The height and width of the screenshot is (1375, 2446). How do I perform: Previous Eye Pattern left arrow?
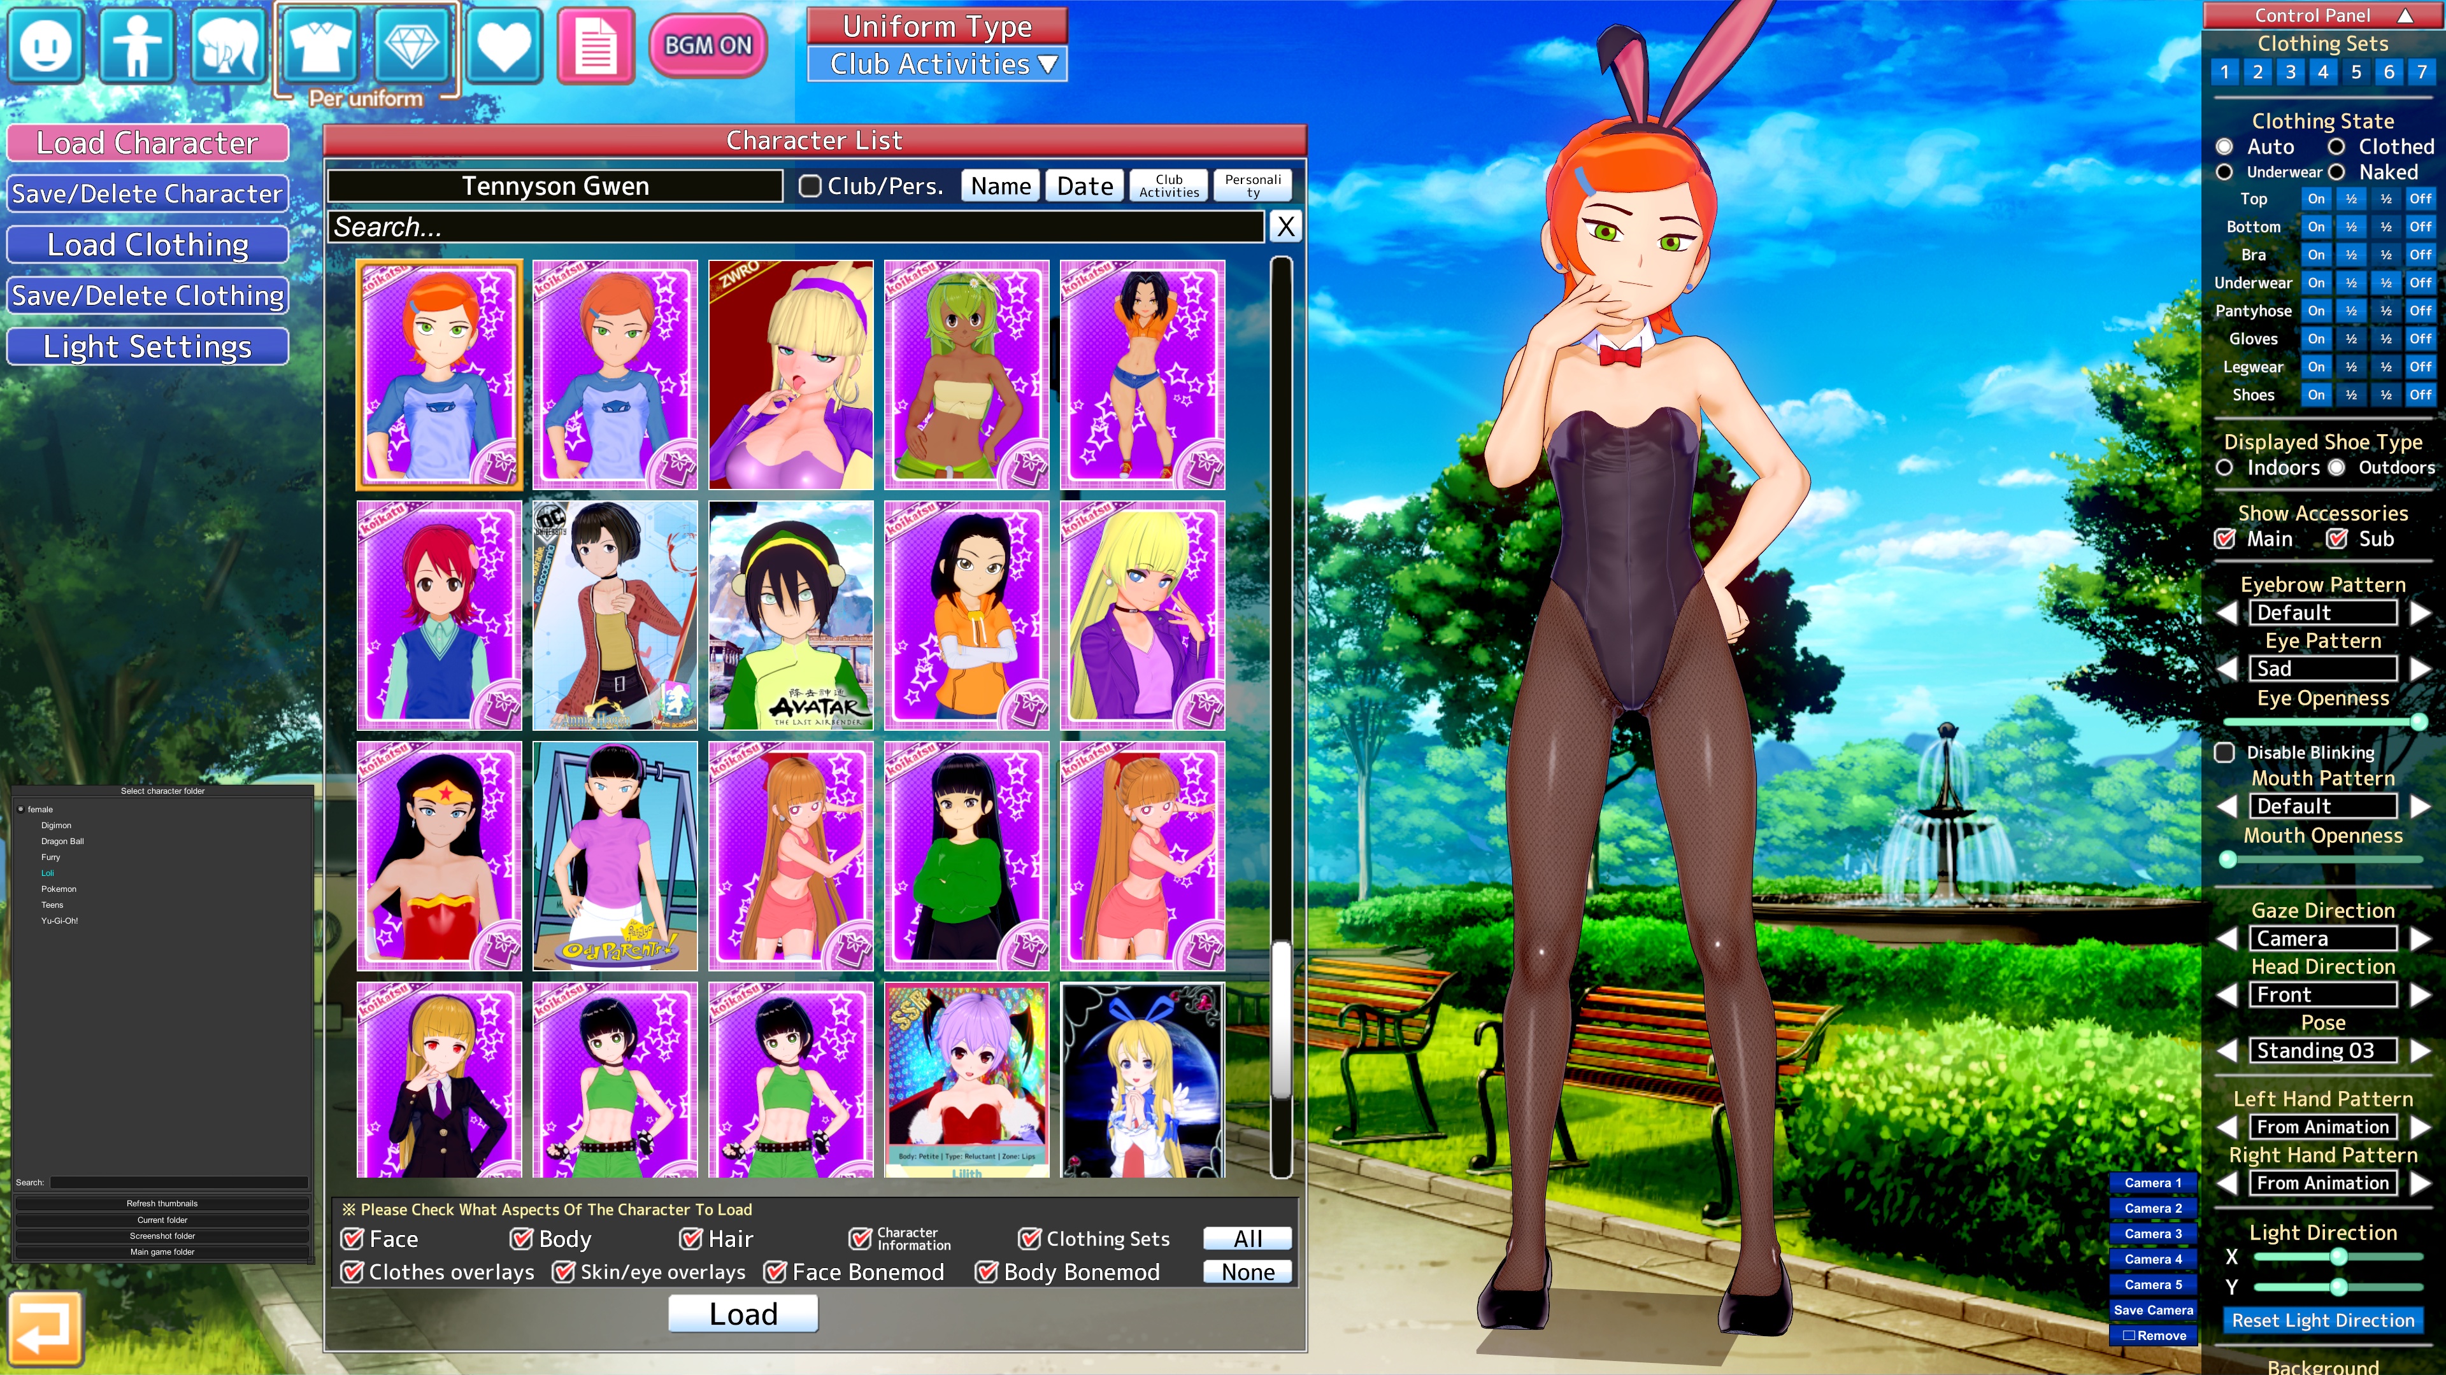click(2227, 669)
